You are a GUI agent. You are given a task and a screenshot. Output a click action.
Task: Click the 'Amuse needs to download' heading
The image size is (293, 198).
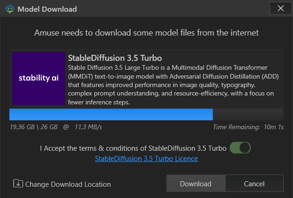coord(146,33)
